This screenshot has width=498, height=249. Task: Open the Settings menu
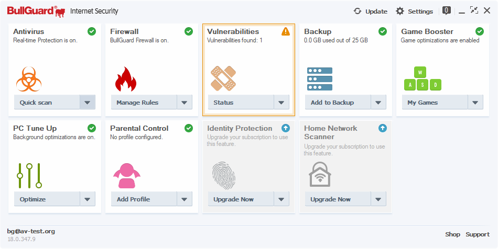414,11
